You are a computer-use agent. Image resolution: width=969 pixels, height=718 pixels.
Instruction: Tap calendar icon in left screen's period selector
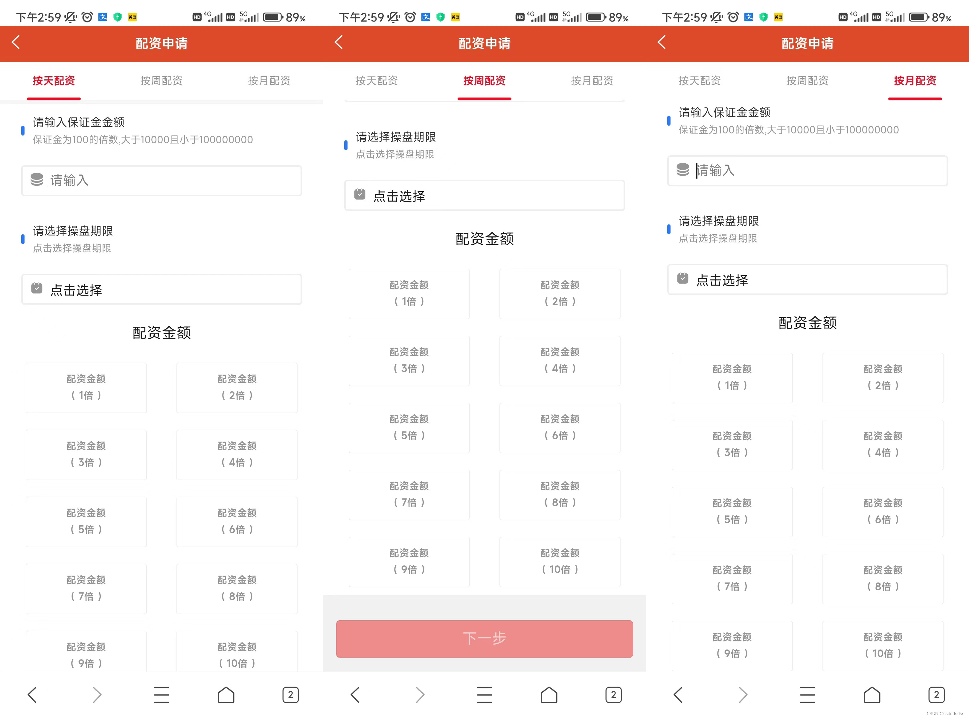pyautogui.click(x=37, y=288)
